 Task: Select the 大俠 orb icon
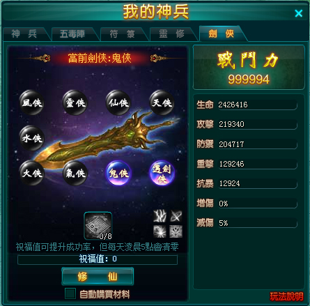tap(32, 173)
